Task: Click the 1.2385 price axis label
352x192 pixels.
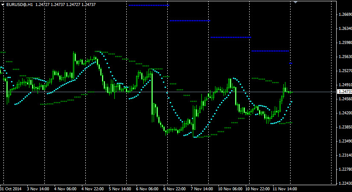Action: [345, 127]
